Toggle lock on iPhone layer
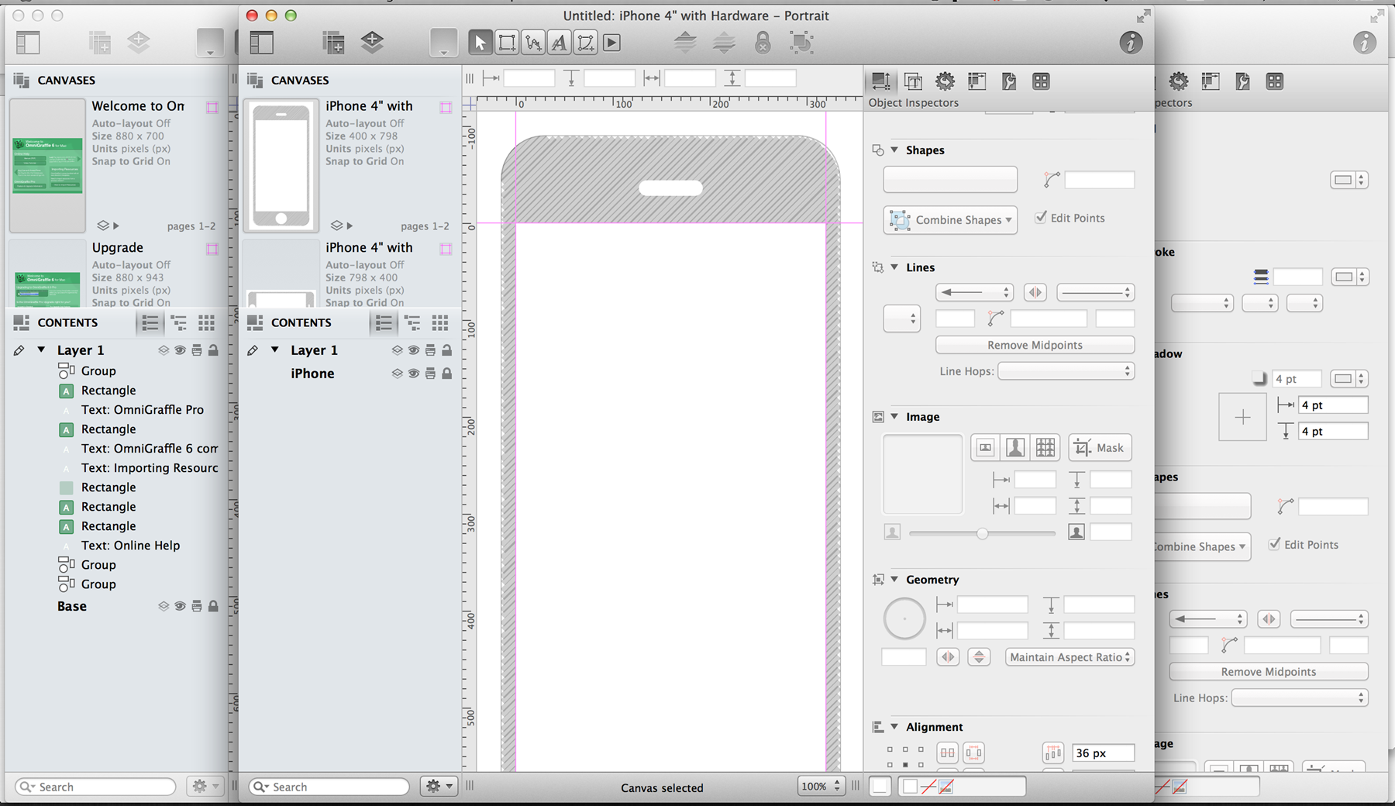The image size is (1395, 806). point(446,374)
